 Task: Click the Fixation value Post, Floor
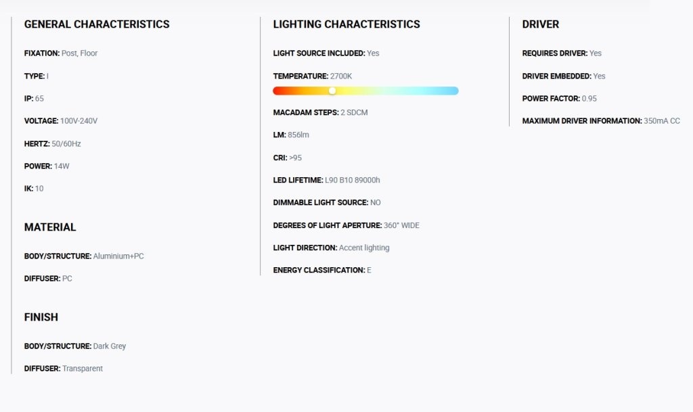(79, 53)
